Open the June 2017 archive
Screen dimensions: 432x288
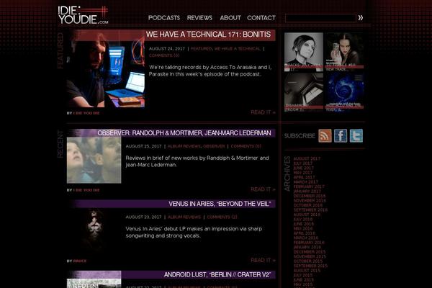(304, 168)
